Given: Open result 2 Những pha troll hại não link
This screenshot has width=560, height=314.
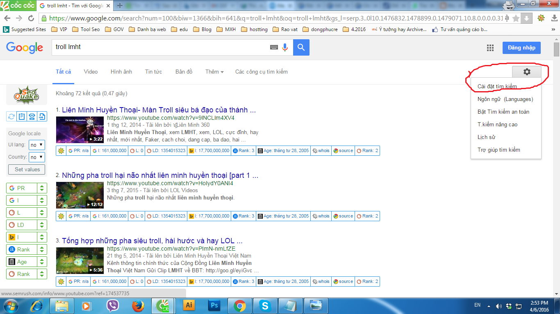Looking at the screenshot, I should click(160, 175).
